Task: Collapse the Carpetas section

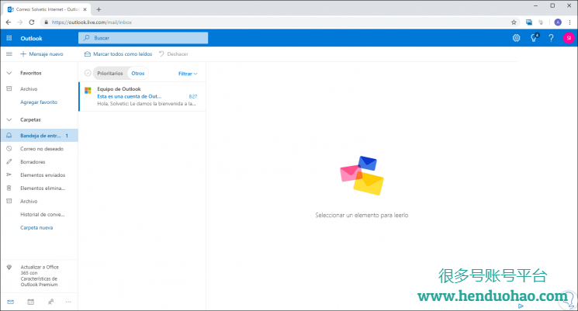Action: coord(9,119)
